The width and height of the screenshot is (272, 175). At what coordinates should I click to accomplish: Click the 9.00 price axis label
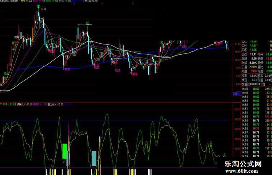point(238,76)
